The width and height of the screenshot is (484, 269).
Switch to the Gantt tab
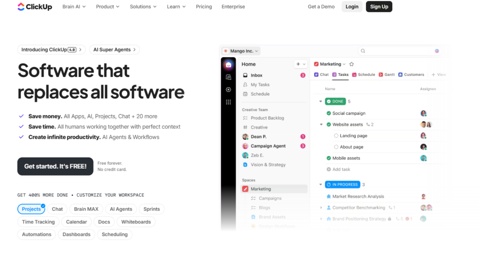387,75
